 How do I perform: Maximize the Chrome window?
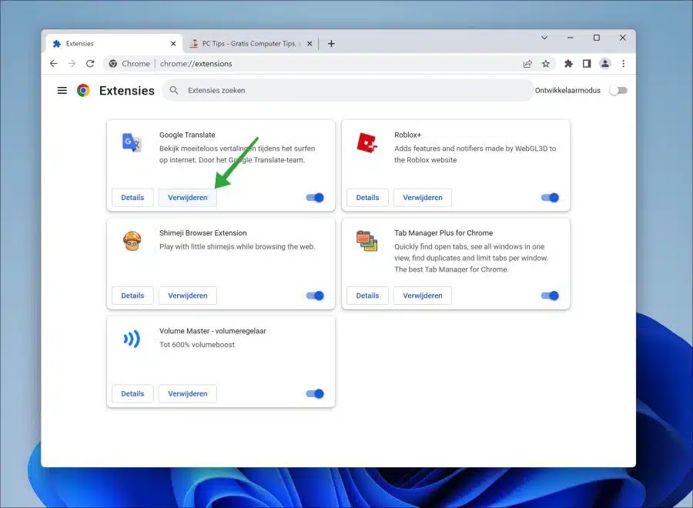[x=596, y=38]
